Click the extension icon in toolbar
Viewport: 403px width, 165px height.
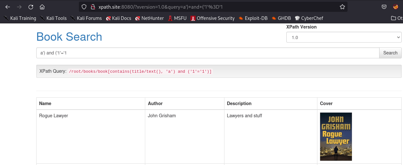tap(396, 7)
